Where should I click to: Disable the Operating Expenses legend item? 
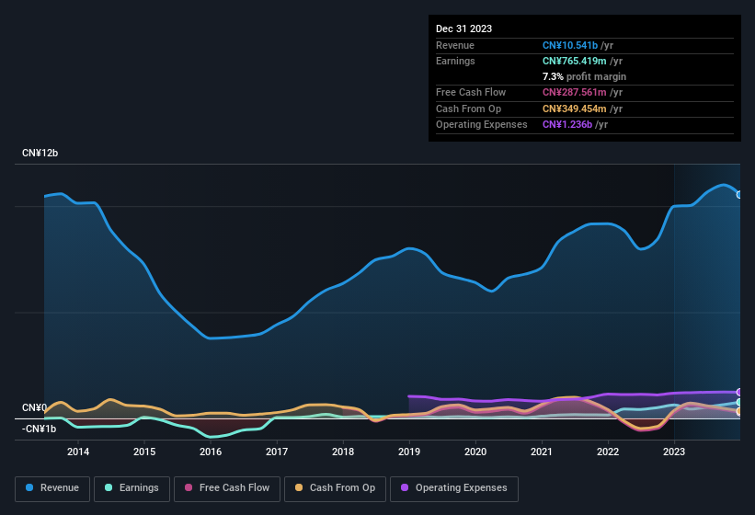point(454,488)
